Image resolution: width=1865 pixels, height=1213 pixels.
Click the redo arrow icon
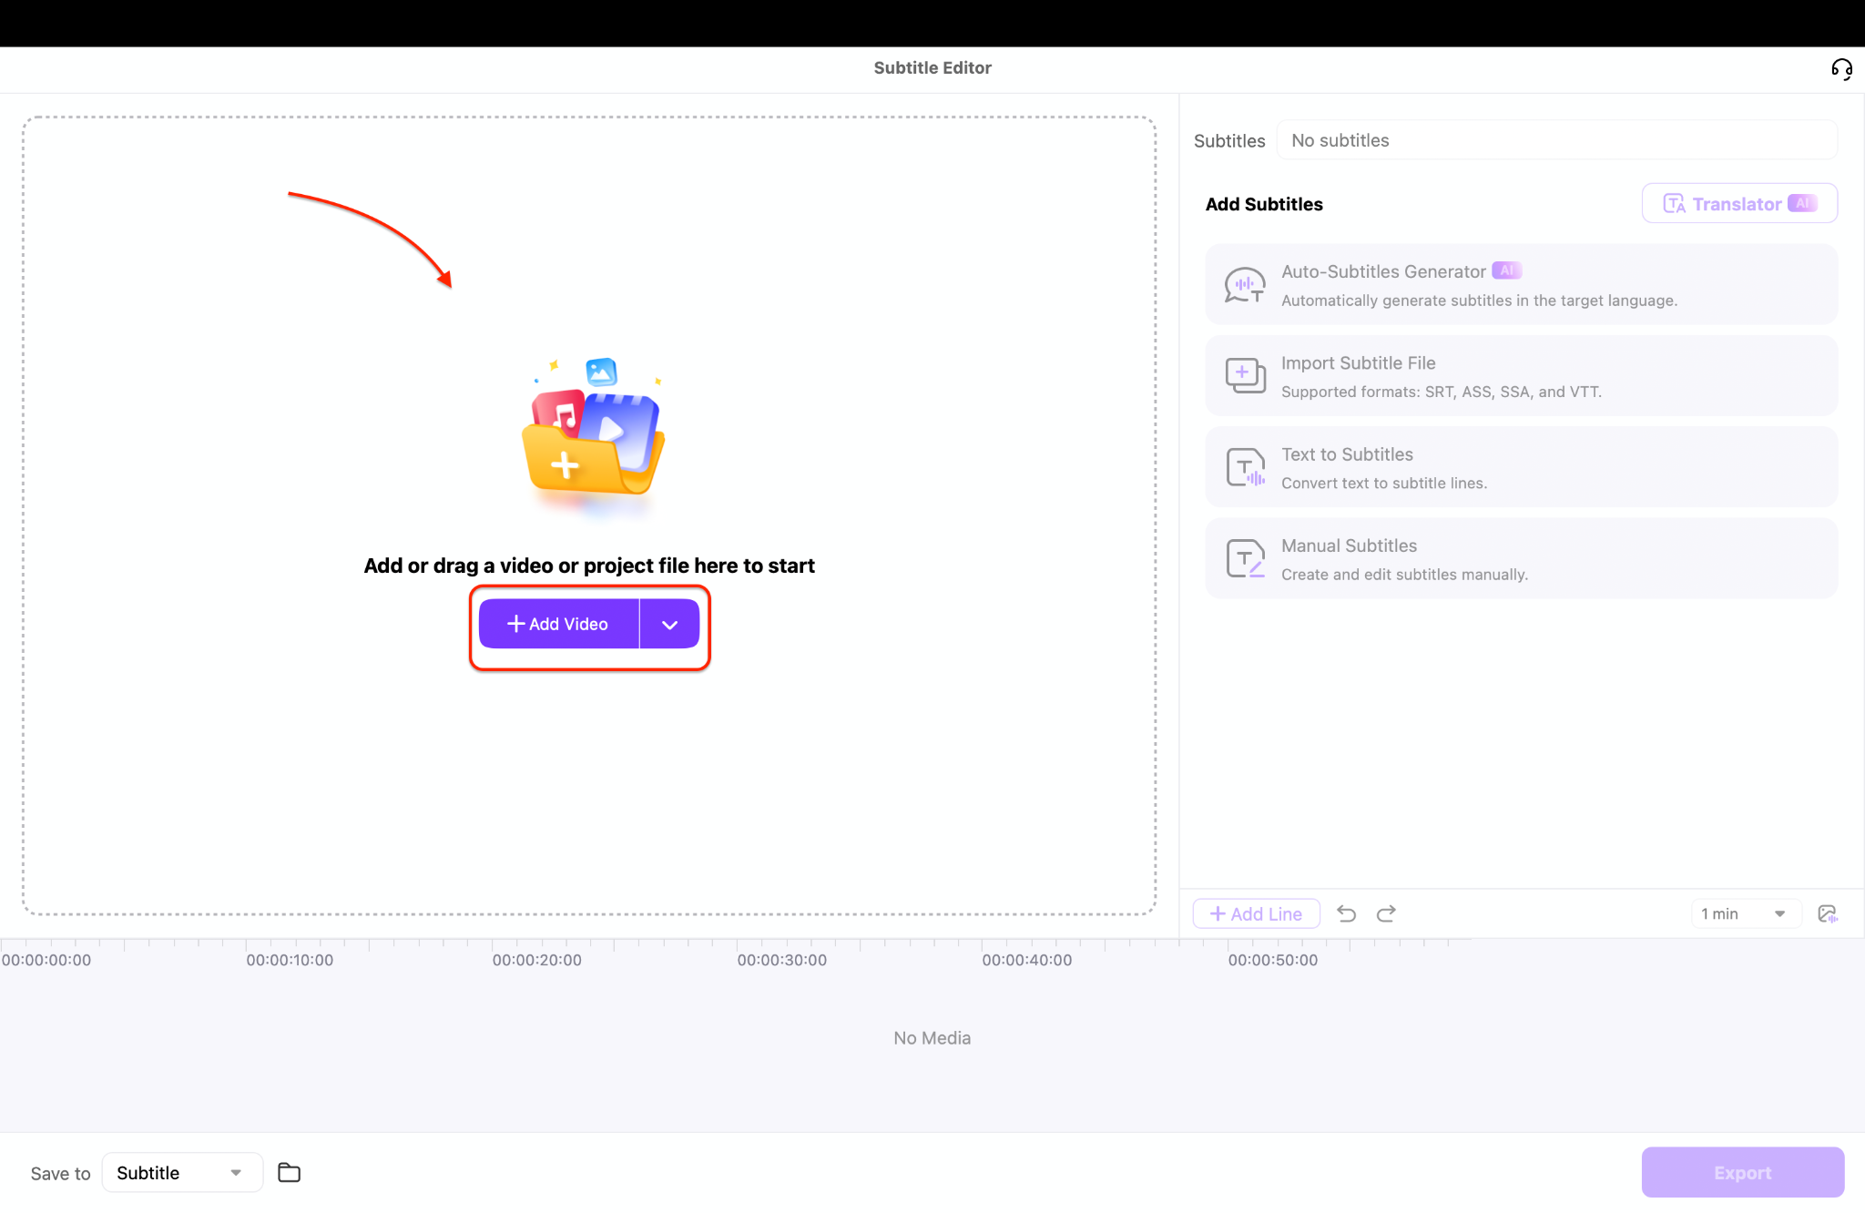pyautogui.click(x=1386, y=913)
